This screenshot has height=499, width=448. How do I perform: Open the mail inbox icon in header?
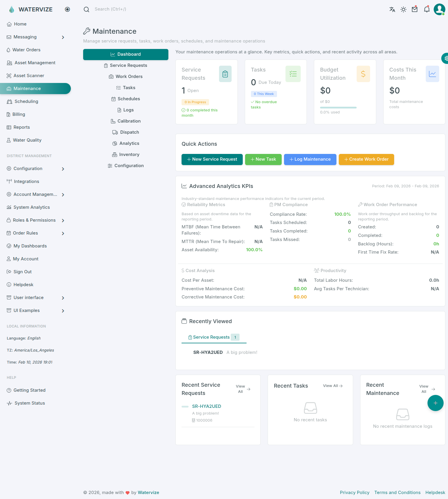(x=415, y=9)
